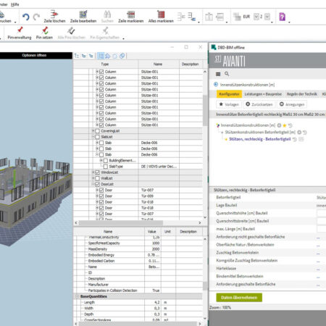Collapse the BaseQuantities section

pyautogui.click(x=77, y=296)
